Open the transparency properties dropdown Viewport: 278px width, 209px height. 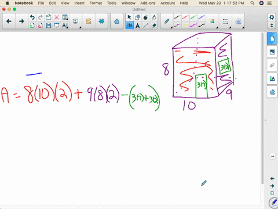[238, 21]
